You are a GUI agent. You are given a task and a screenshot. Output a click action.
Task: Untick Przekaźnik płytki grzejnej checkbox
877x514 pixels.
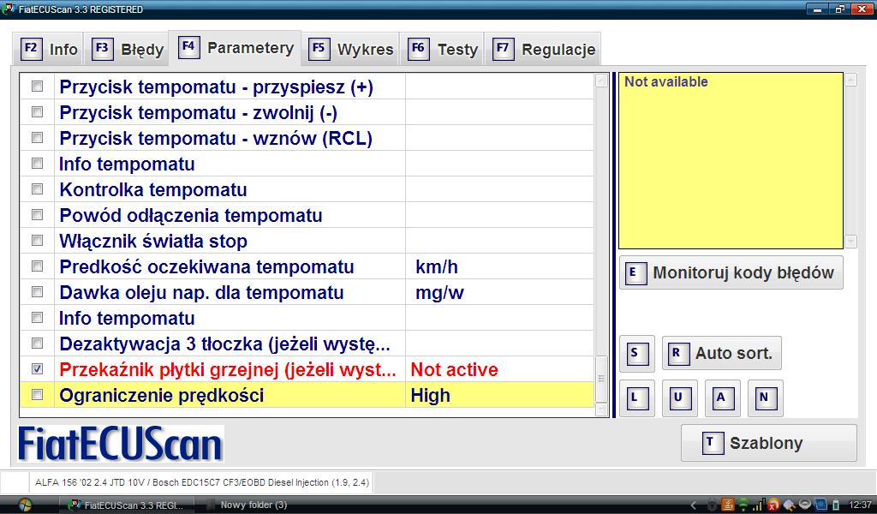pos(37,369)
